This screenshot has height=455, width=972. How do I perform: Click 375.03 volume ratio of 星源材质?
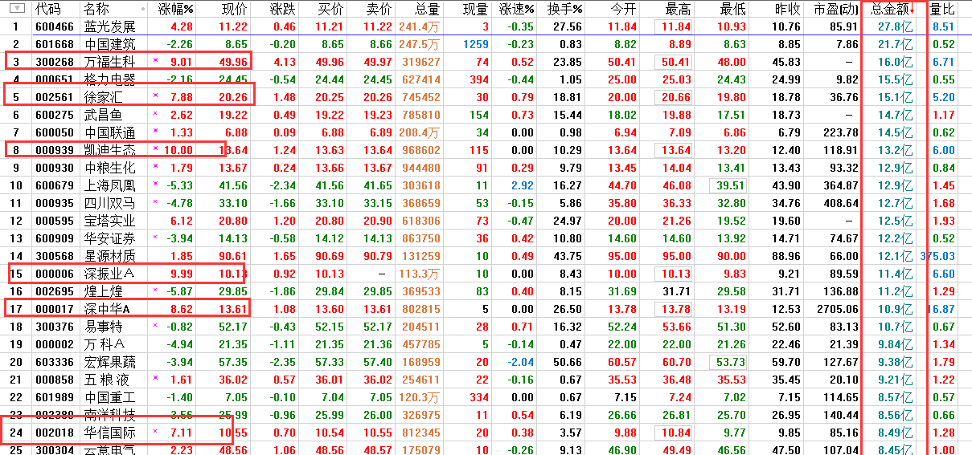[x=937, y=256]
